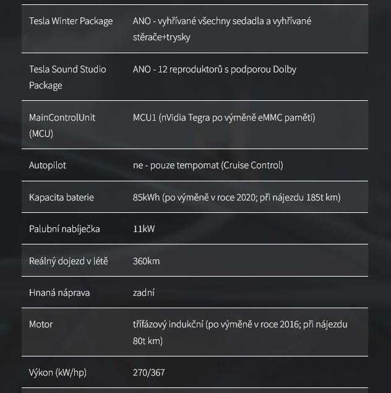
Task: Select the zadní drive axle value
Action: (x=144, y=293)
